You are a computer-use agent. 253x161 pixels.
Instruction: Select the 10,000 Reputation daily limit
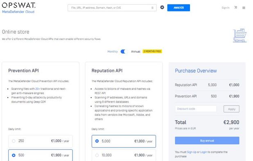coord(124,155)
